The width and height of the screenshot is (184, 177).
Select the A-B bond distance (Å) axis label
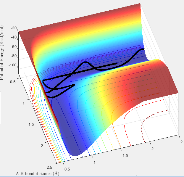(38, 173)
